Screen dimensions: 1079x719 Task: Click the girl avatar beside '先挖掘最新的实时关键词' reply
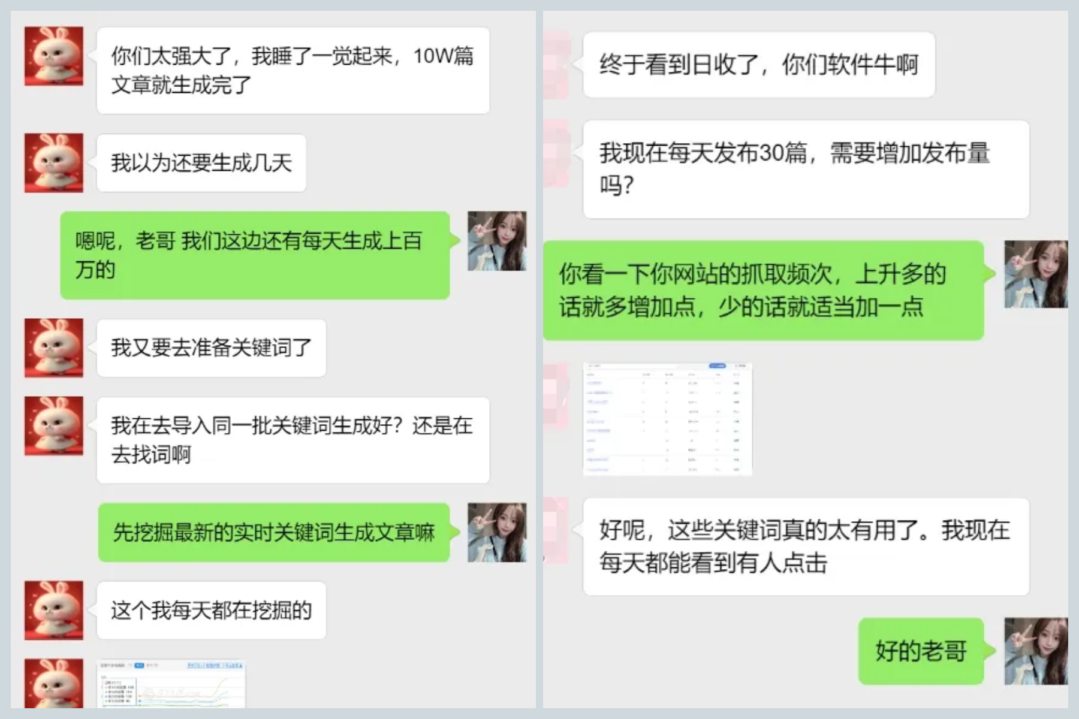[x=497, y=533]
